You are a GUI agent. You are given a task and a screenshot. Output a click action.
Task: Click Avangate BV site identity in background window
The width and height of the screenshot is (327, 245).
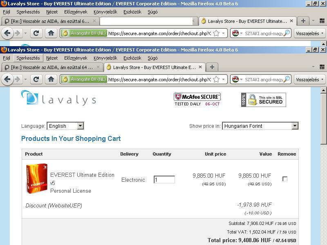84,33
